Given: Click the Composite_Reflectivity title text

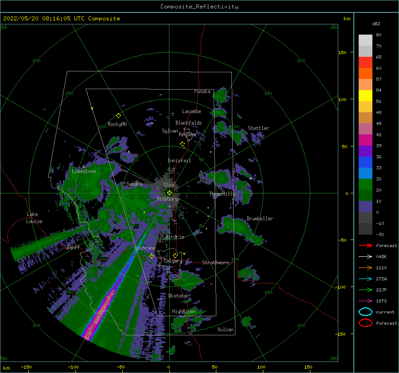Looking at the screenshot, I should [x=199, y=7].
